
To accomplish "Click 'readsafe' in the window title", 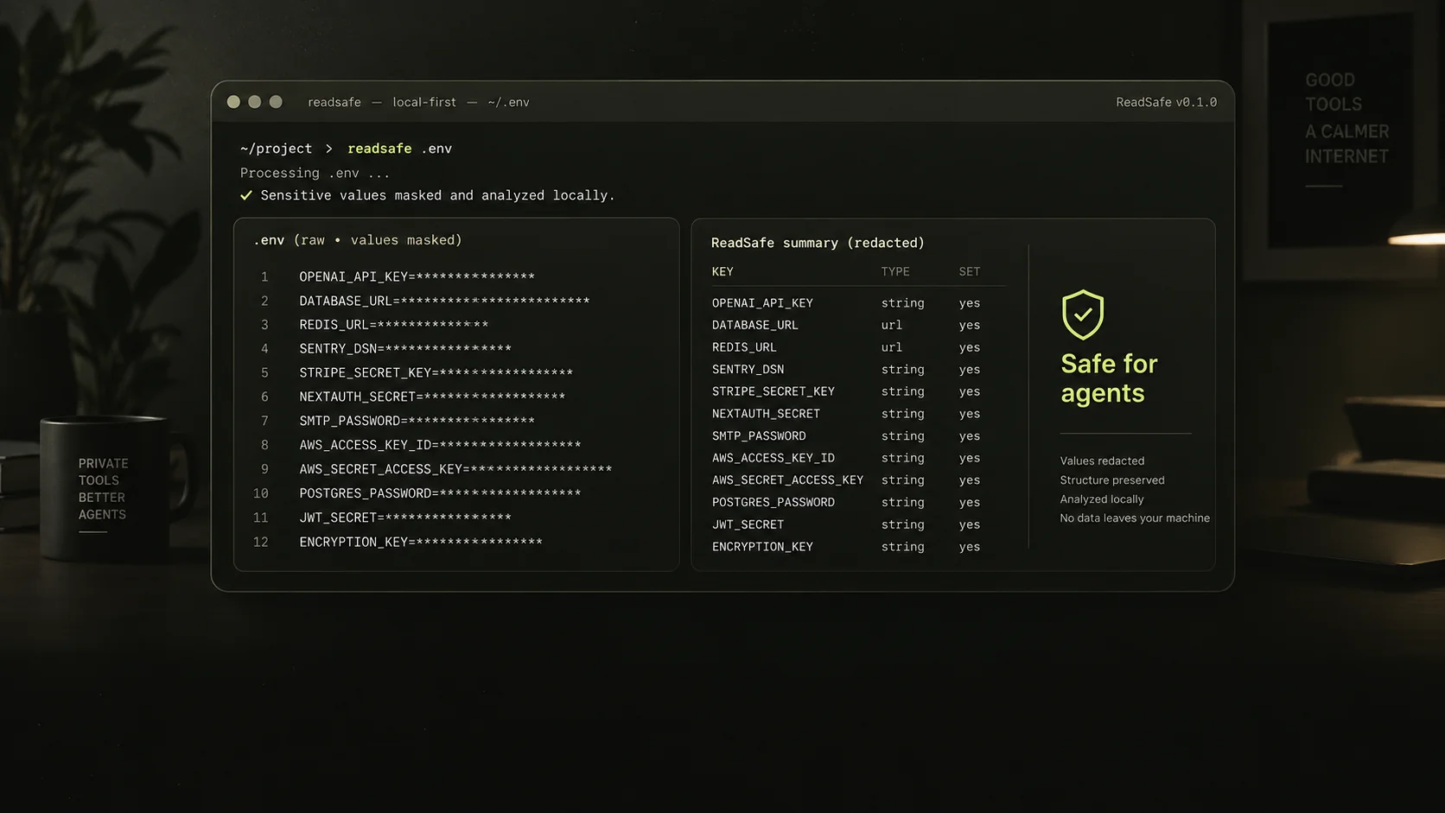I will pos(334,102).
